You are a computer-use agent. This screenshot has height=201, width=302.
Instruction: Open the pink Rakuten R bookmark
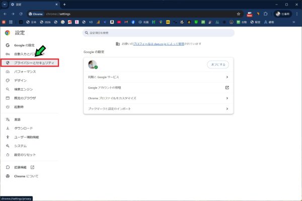77,22
